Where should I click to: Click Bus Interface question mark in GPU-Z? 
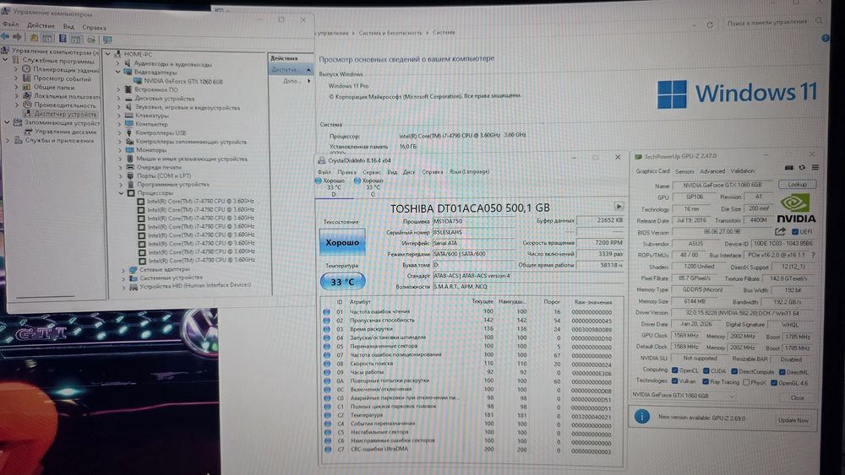(x=813, y=255)
